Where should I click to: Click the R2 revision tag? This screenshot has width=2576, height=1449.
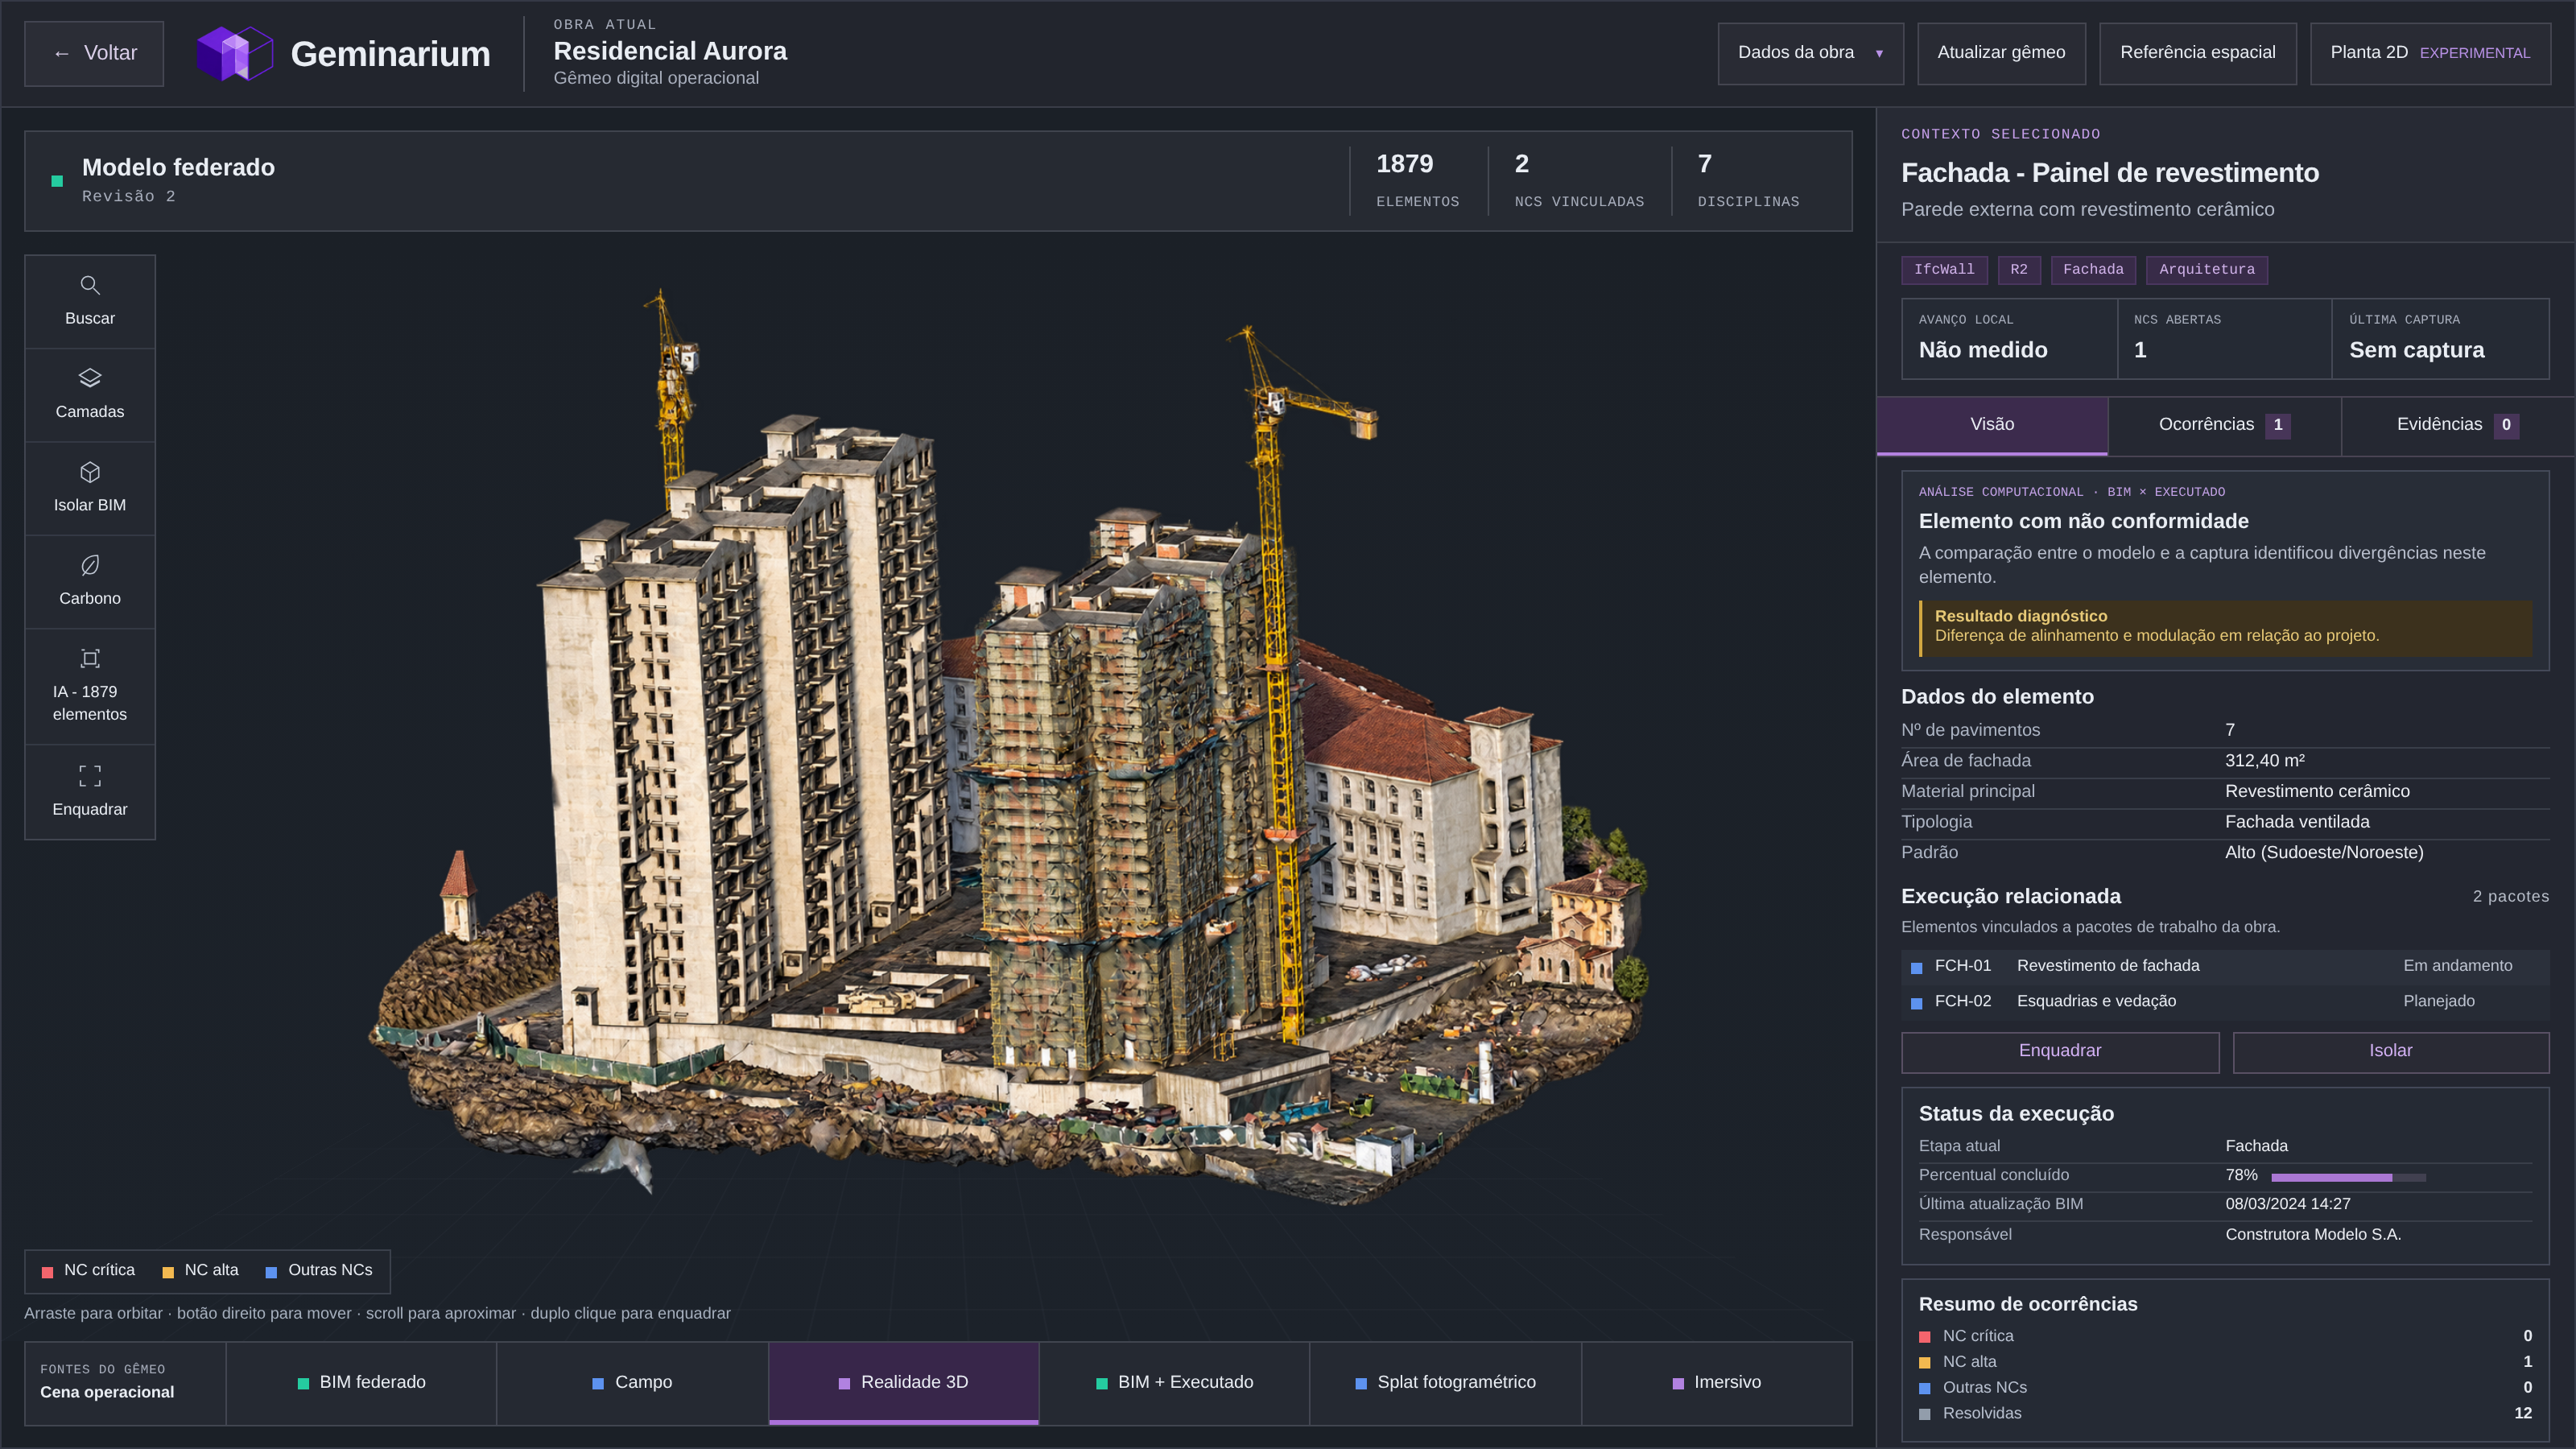click(2019, 270)
